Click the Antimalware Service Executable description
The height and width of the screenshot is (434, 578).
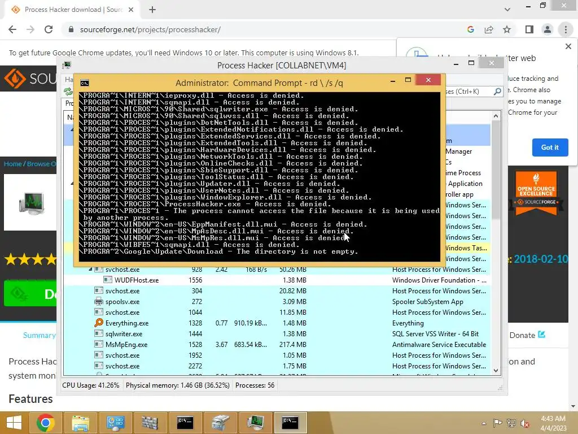coord(439,344)
